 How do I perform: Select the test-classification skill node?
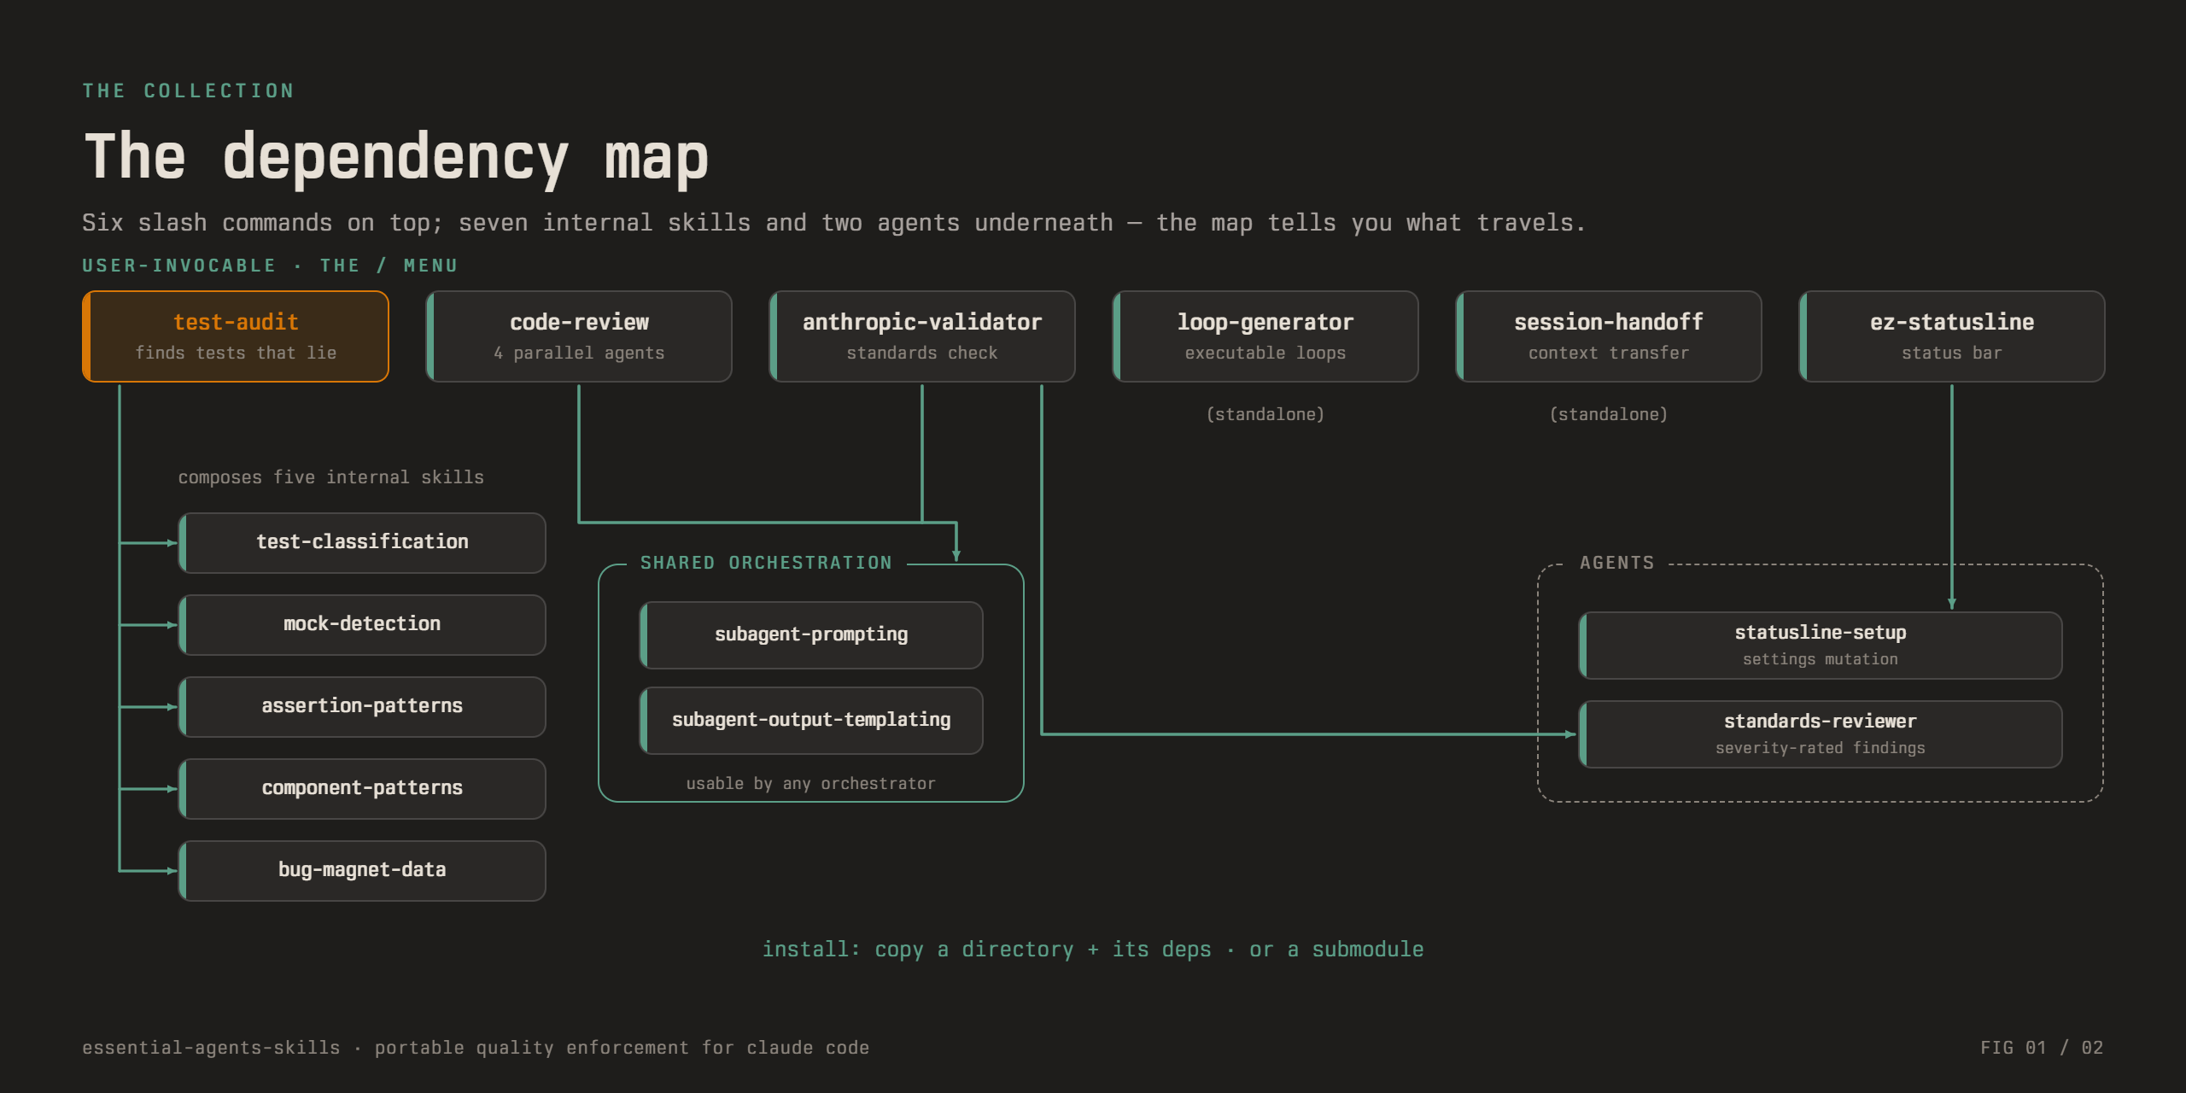click(x=362, y=543)
